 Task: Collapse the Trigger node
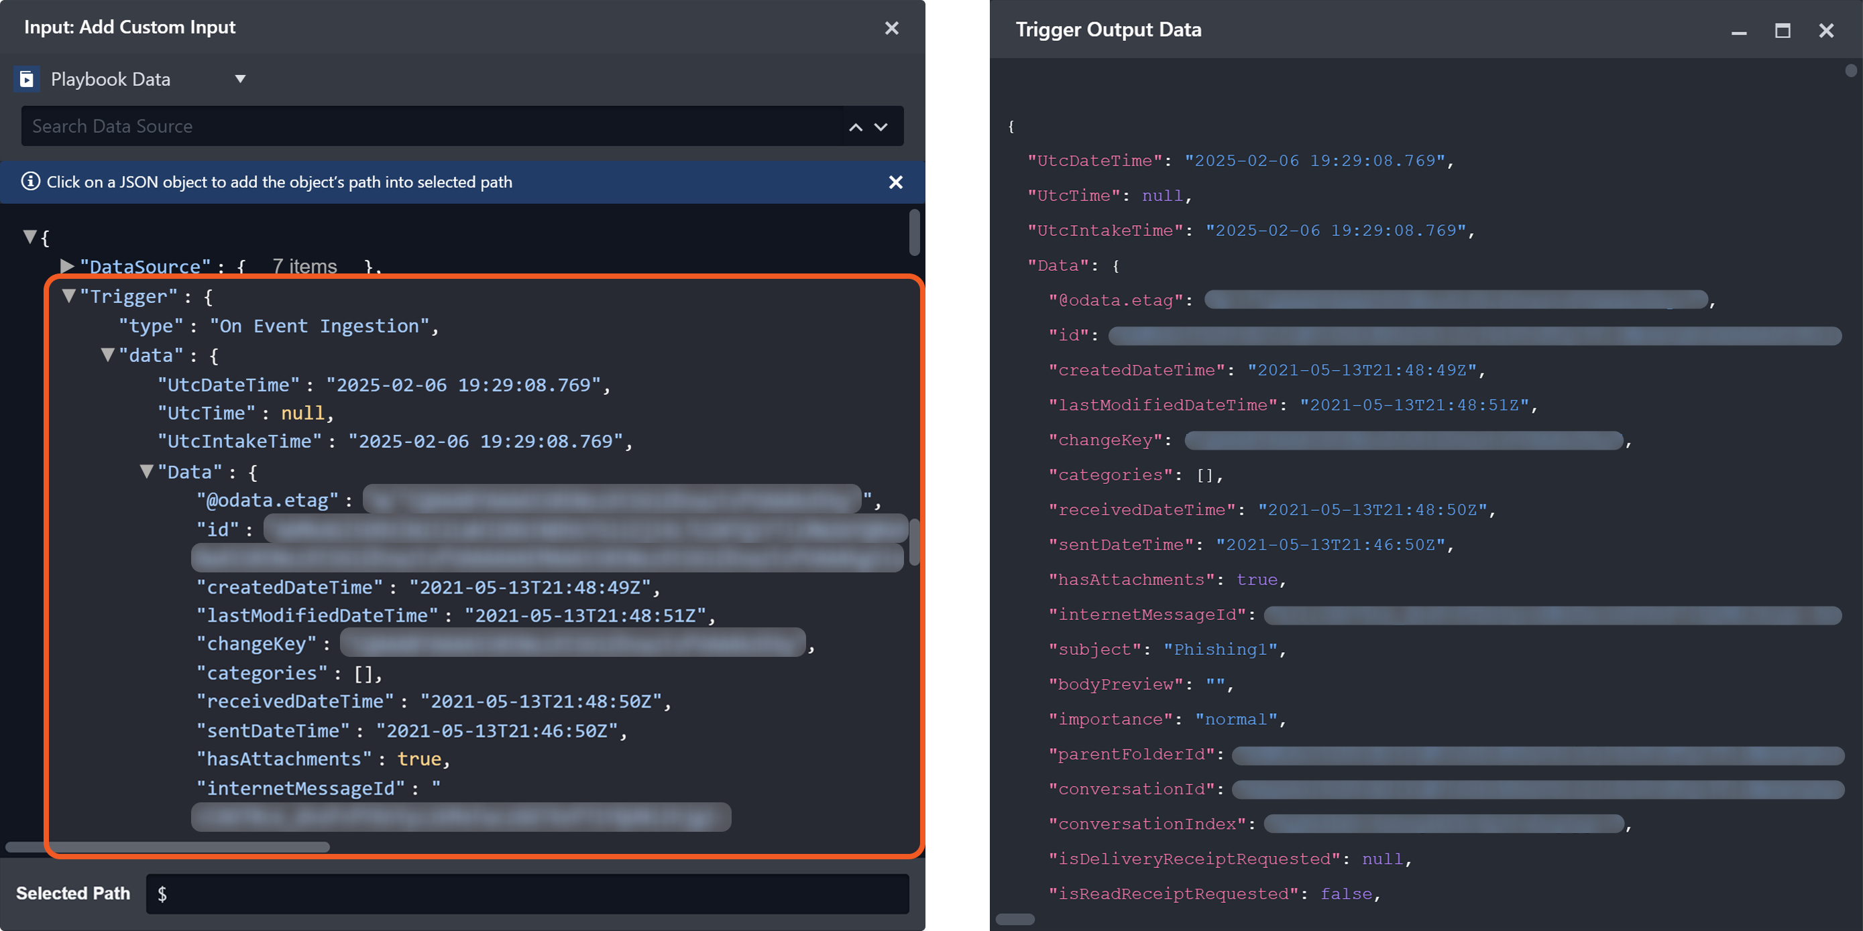(68, 296)
